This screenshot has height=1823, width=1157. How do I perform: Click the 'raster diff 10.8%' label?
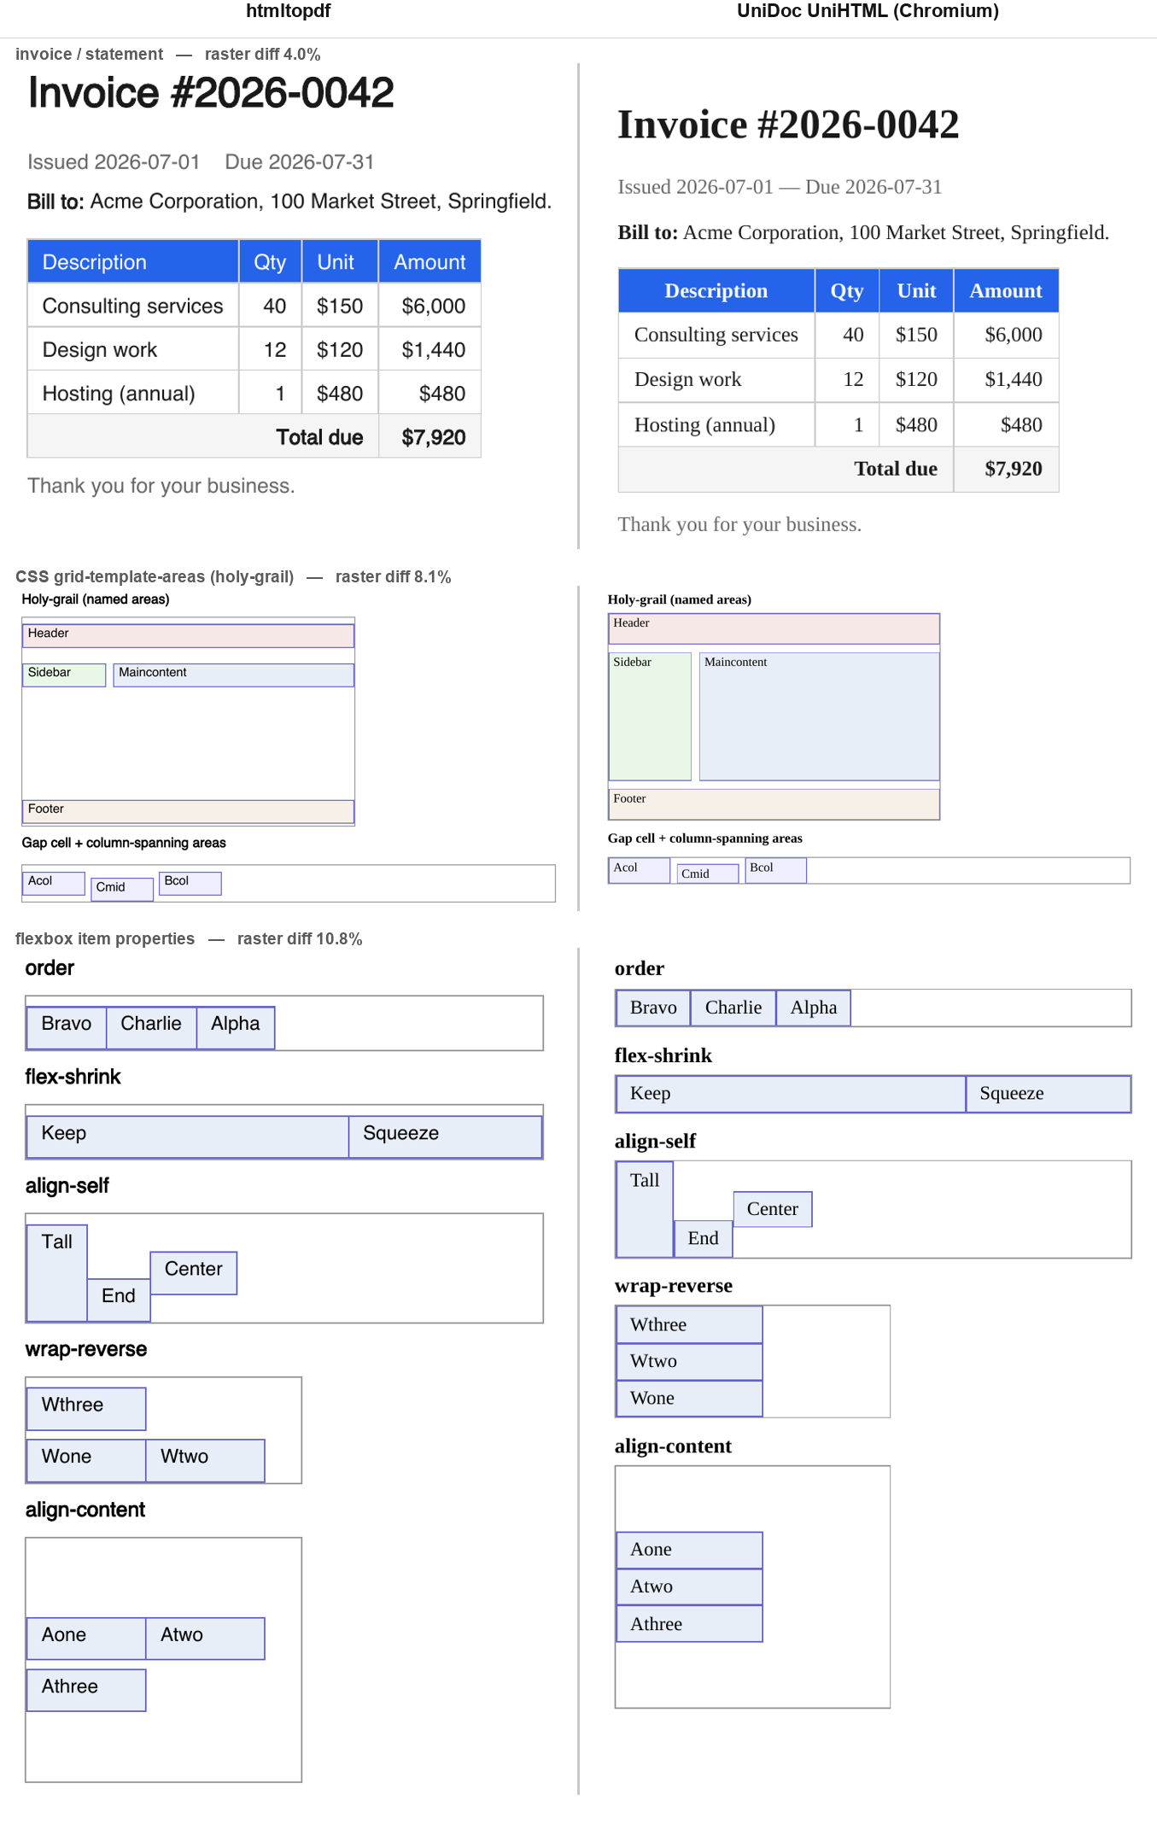tap(300, 938)
